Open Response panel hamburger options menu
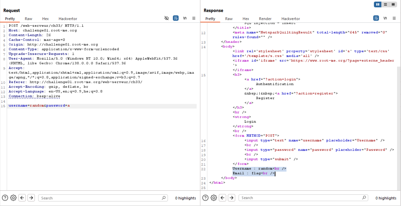This screenshot has width=401, height=206. pyautogui.click(x=394, y=18)
